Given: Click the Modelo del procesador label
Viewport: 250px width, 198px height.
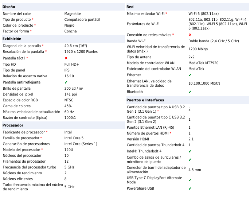Looking at the screenshot, I should [22, 150].
